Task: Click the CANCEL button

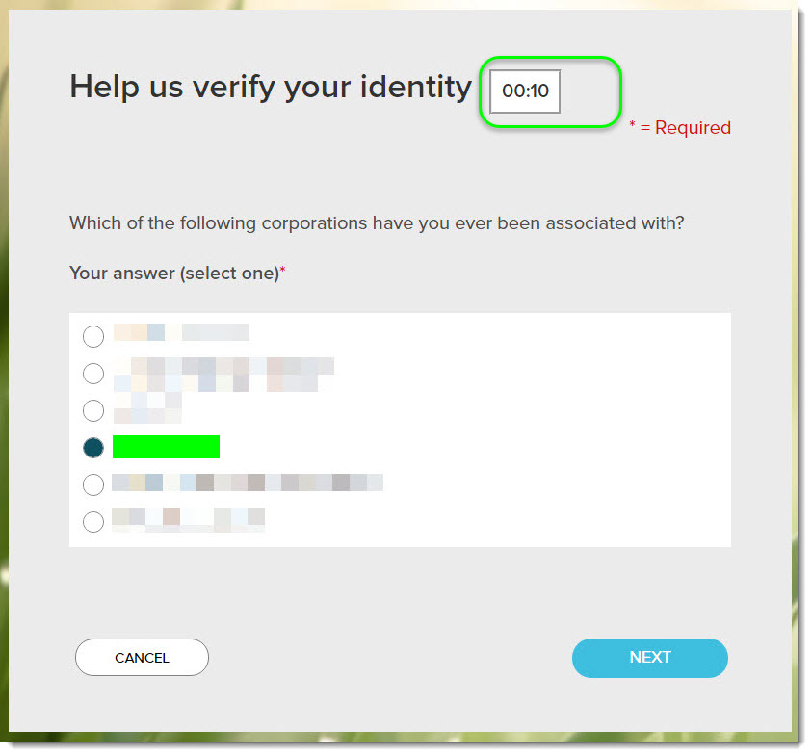Action: [142, 658]
